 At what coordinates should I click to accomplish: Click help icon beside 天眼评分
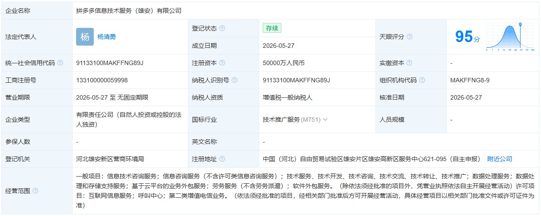click(410, 37)
